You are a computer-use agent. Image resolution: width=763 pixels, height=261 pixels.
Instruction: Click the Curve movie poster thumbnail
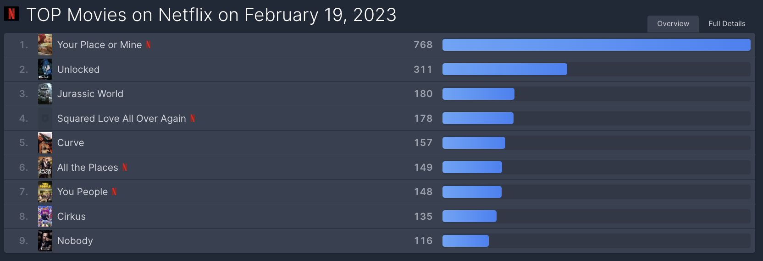pyautogui.click(x=45, y=143)
